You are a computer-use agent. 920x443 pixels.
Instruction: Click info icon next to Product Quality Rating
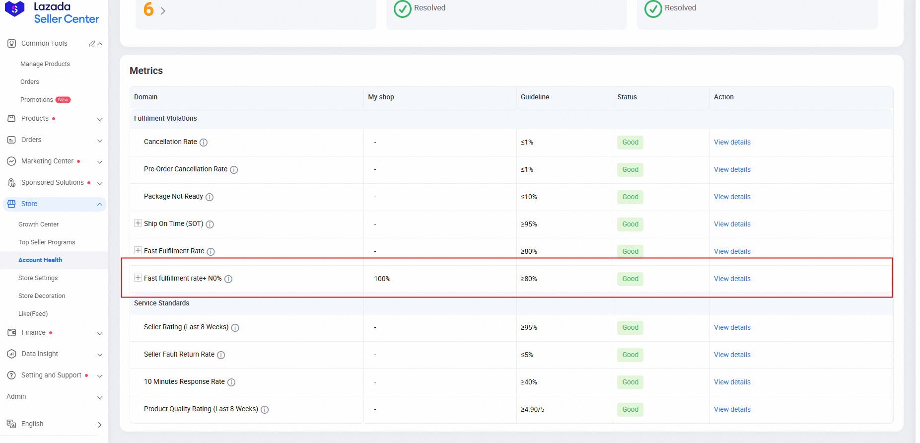(x=265, y=410)
